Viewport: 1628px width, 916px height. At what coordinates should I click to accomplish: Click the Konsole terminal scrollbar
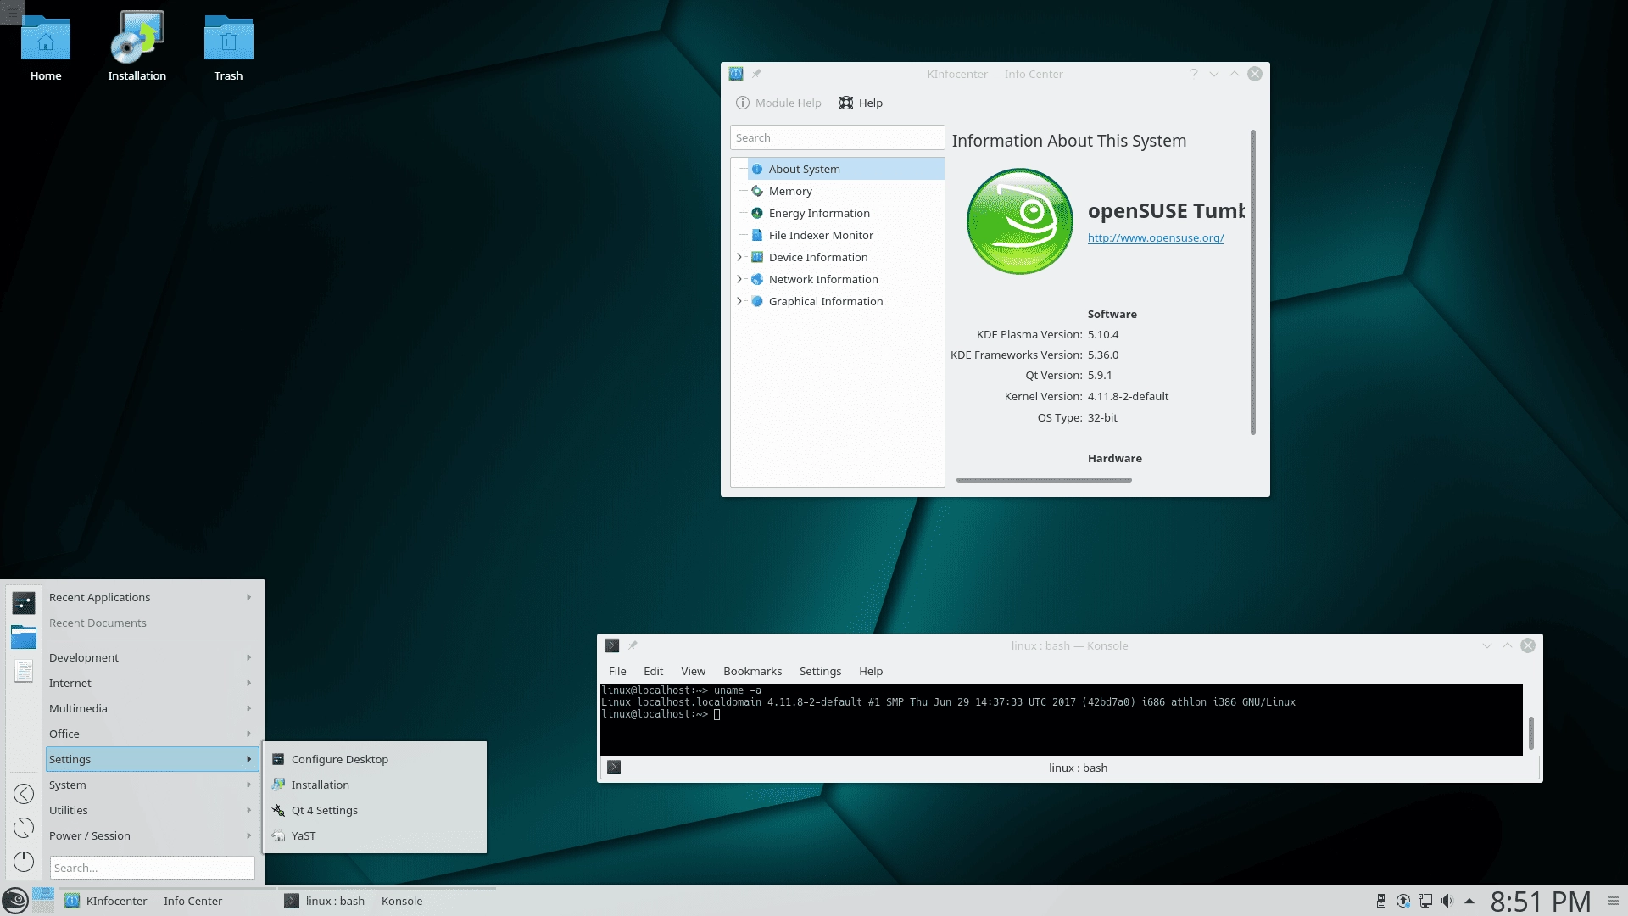1530,733
